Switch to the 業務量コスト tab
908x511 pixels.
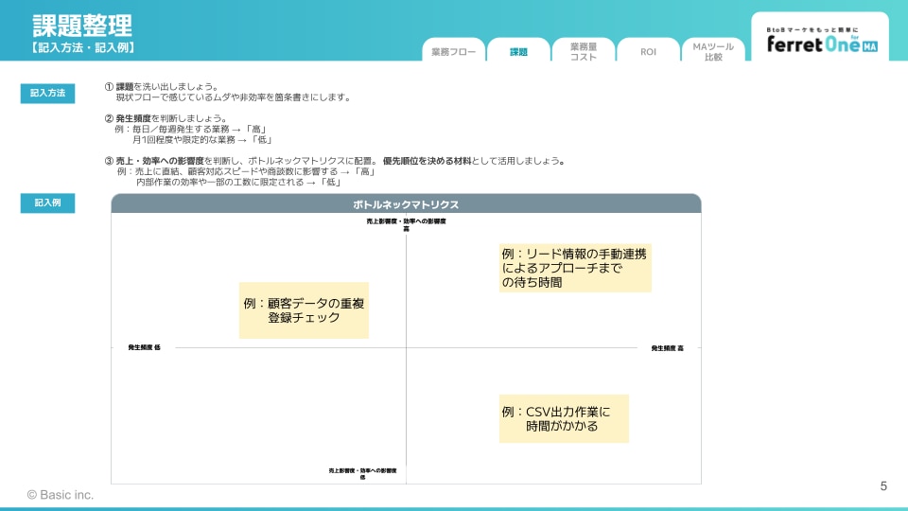pos(584,52)
